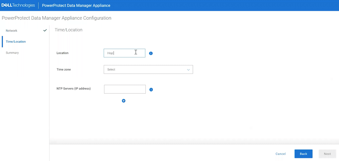Screen dimensions: 339x161
Task: Click the Time zone label
Action: pos(64,69)
